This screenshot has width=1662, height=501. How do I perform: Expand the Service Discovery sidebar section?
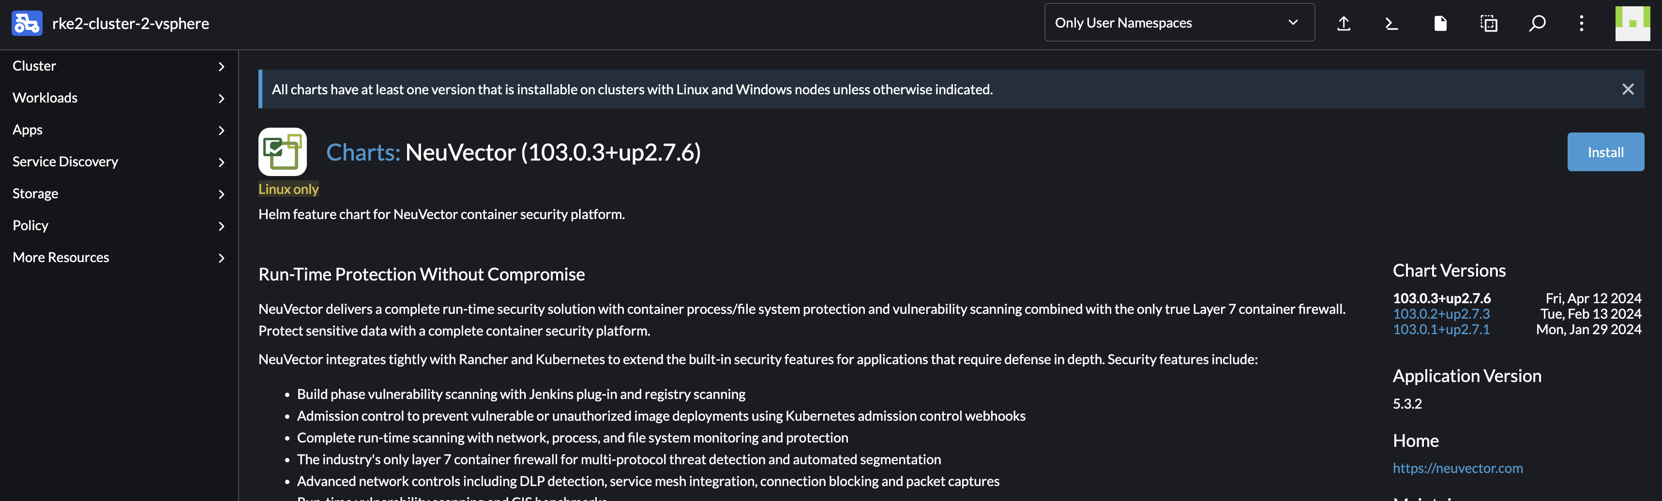click(x=120, y=162)
